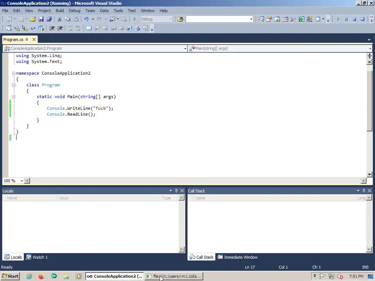Open file with the Open File icon
The width and height of the screenshot is (375, 281).
(33, 19)
